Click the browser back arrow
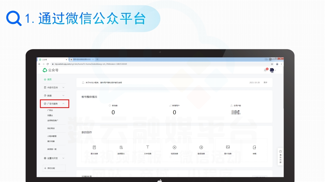The width and height of the screenshot is (325, 182). (x=39, y=64)
